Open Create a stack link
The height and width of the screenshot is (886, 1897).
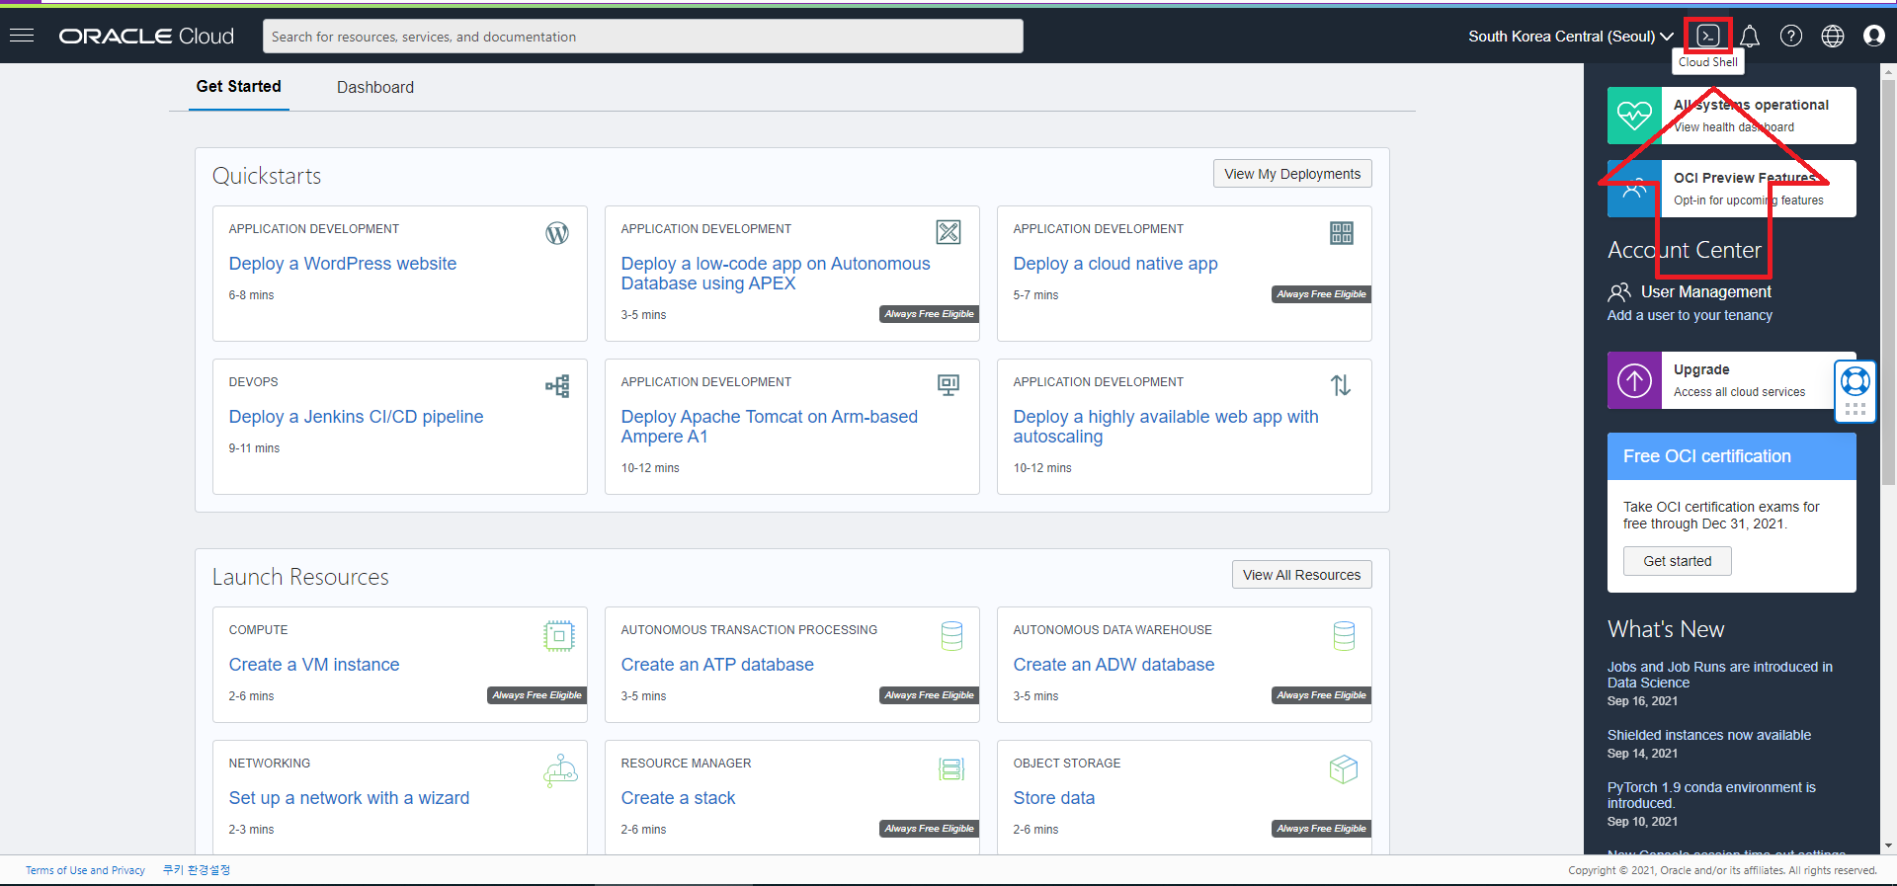pos(678,798)
